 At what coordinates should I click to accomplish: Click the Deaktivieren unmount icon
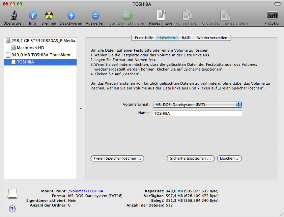[x=71, y=16]
